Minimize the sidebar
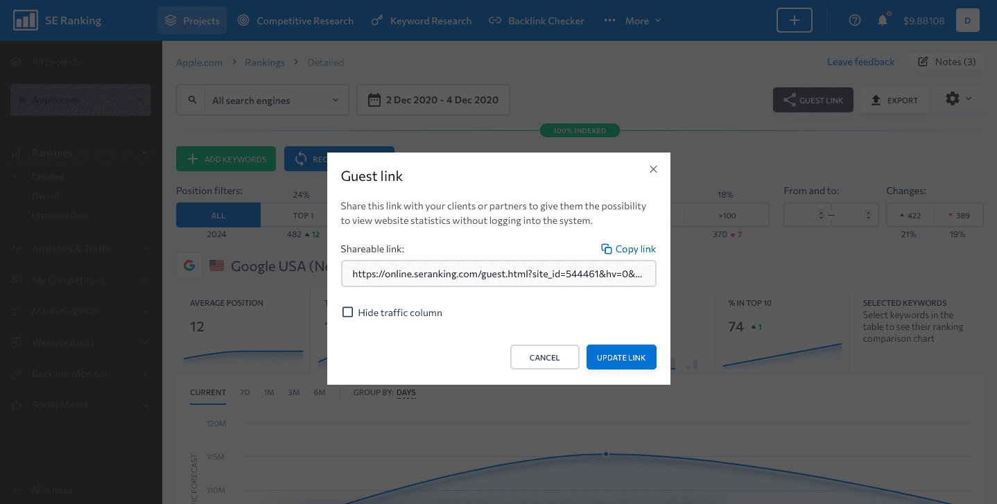 pyautogui.click(x=43, y=489)
